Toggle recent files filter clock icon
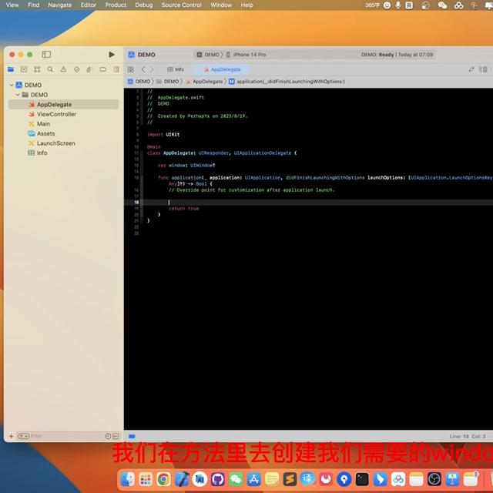The image size is (493, 493). point(108,436)
